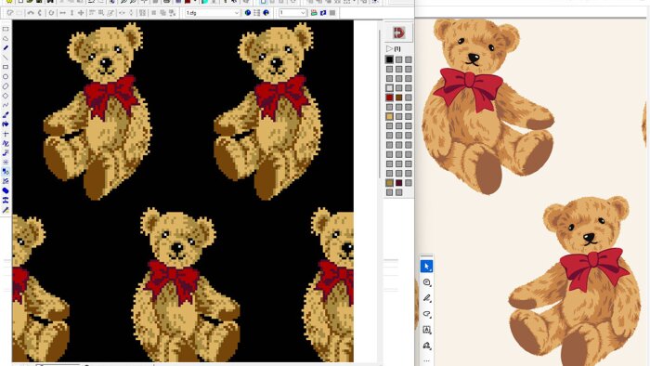
Task: Open the number dropdown showing 1
Action: coord(292,13)
